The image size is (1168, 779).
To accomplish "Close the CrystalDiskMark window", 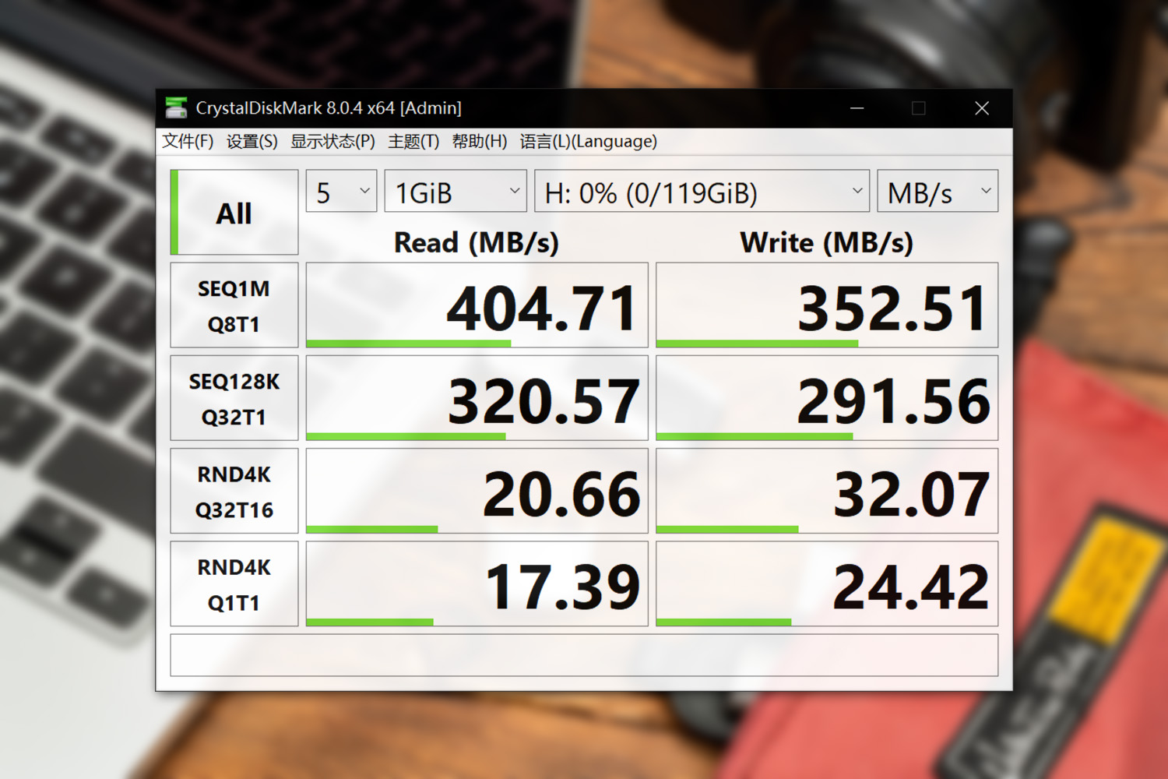I will (x=982, y=108).
